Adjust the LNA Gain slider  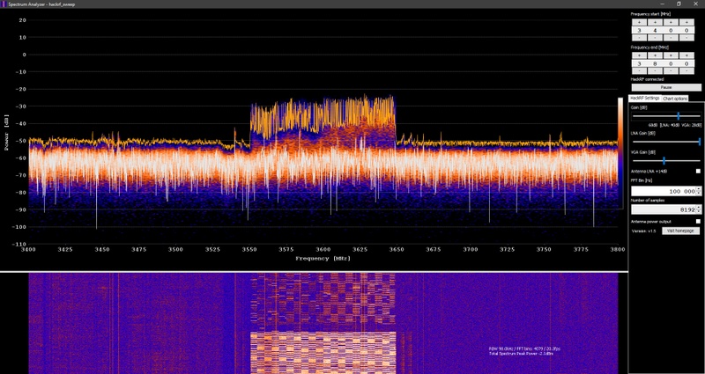[x=666, y=142]
